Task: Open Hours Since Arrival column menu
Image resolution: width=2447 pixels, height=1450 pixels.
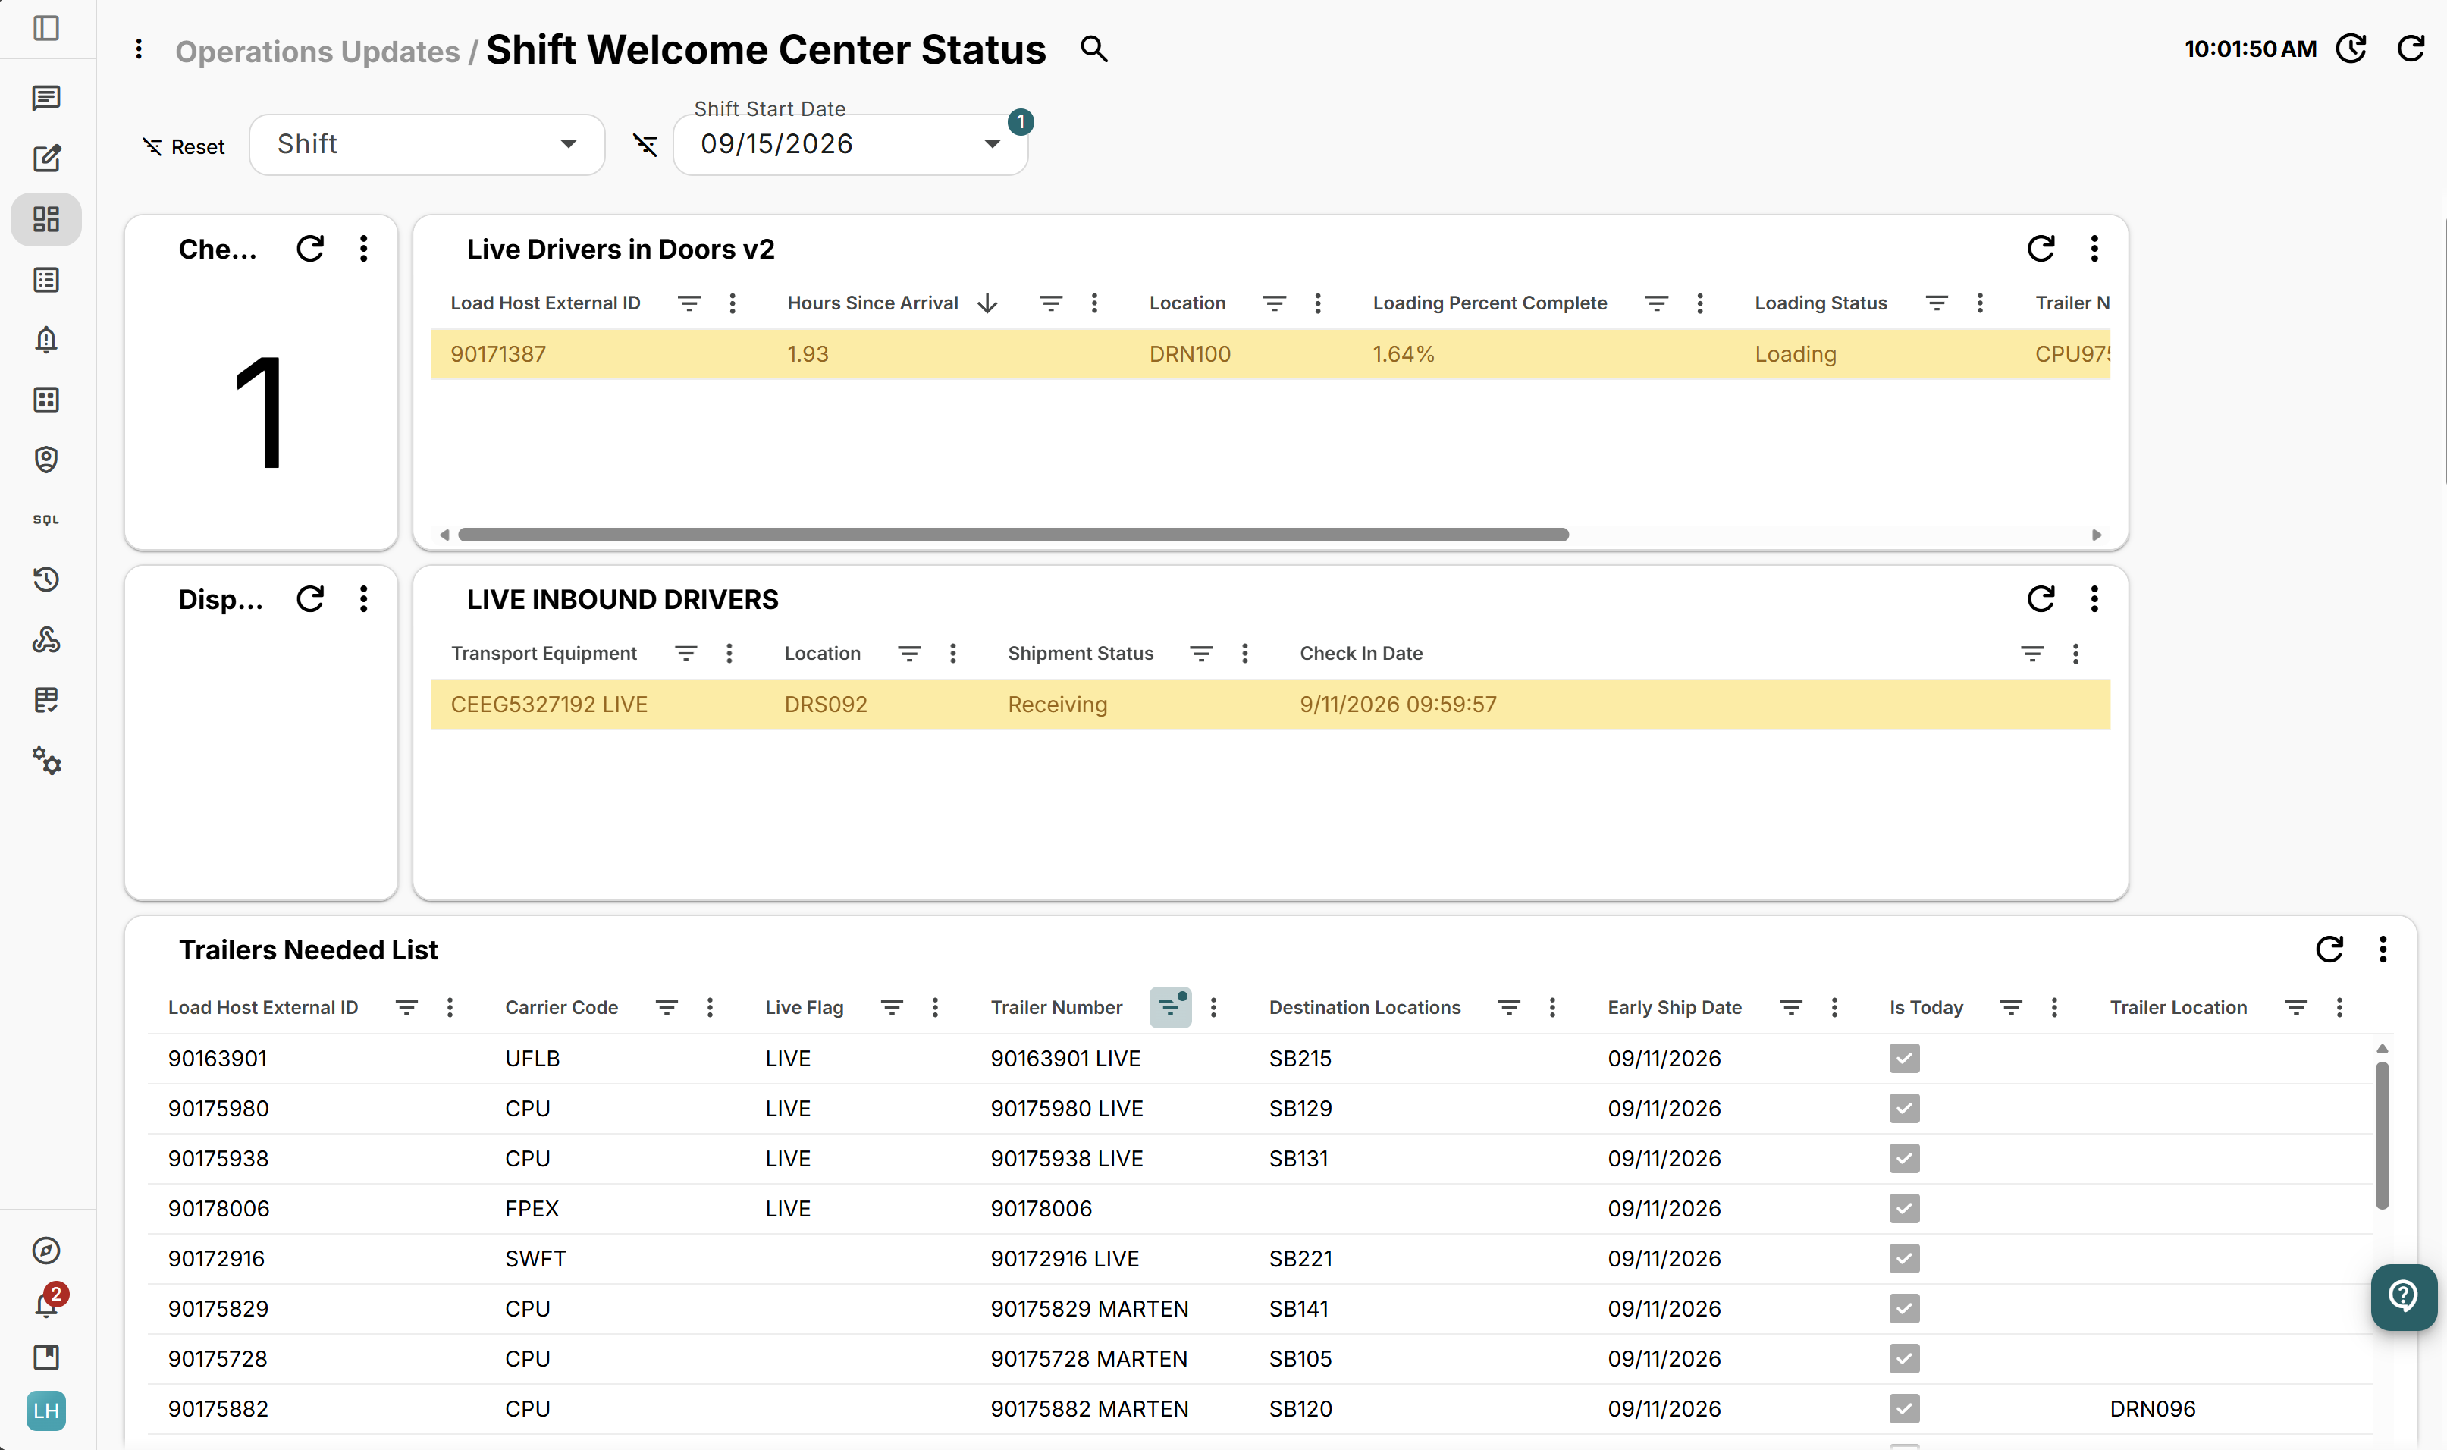Action: click(1094, 303)
